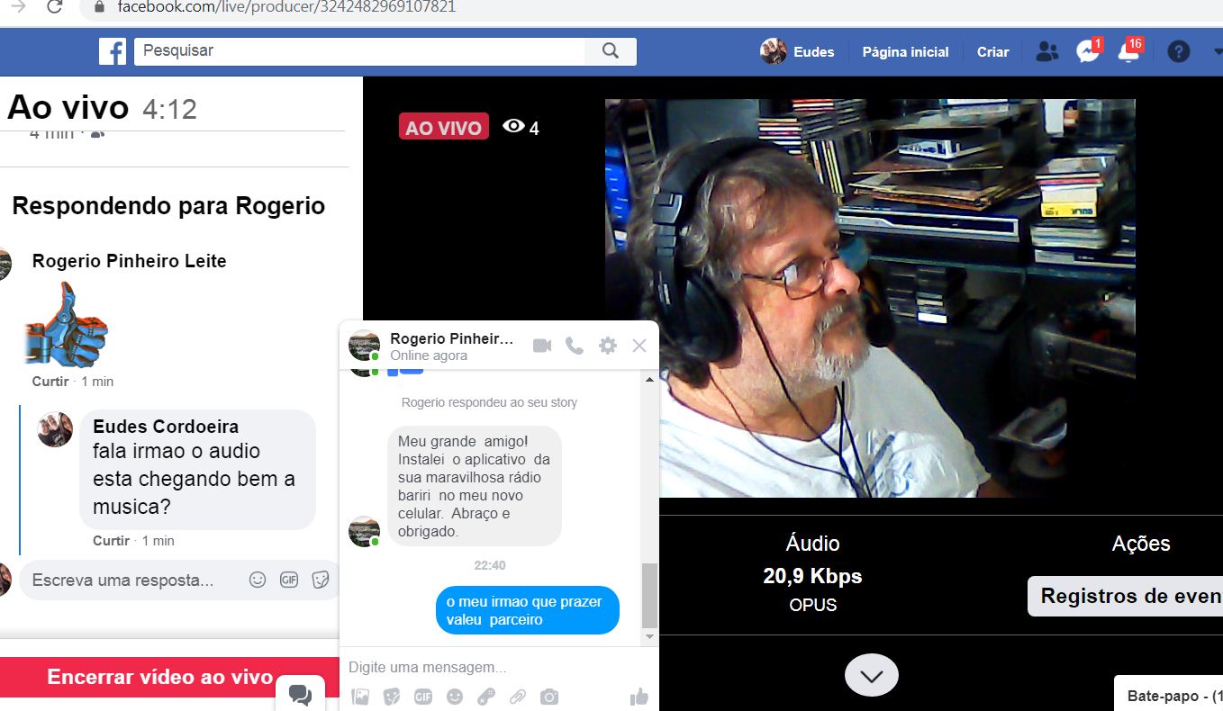Open the camera icon in chat
Screen dimensions: 1223x711
[549, 696]
